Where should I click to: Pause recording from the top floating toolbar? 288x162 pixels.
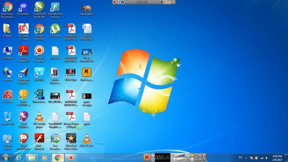tap(118, 2)
